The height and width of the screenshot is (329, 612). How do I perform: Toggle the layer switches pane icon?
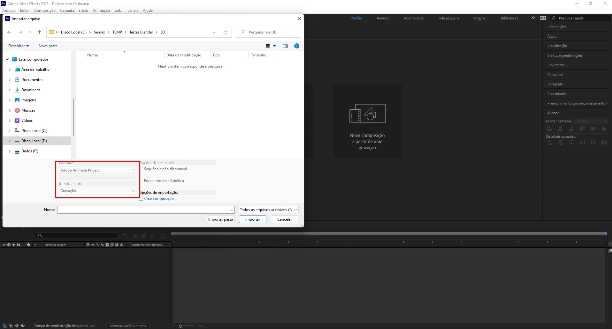4,326
